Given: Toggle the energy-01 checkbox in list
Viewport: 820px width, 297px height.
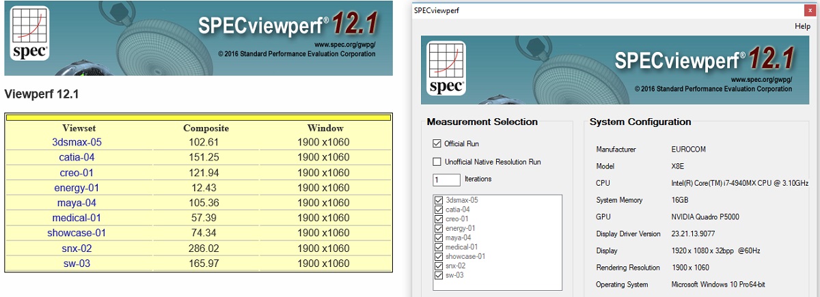Looking at the screenshot, I should tap(438, 228).
